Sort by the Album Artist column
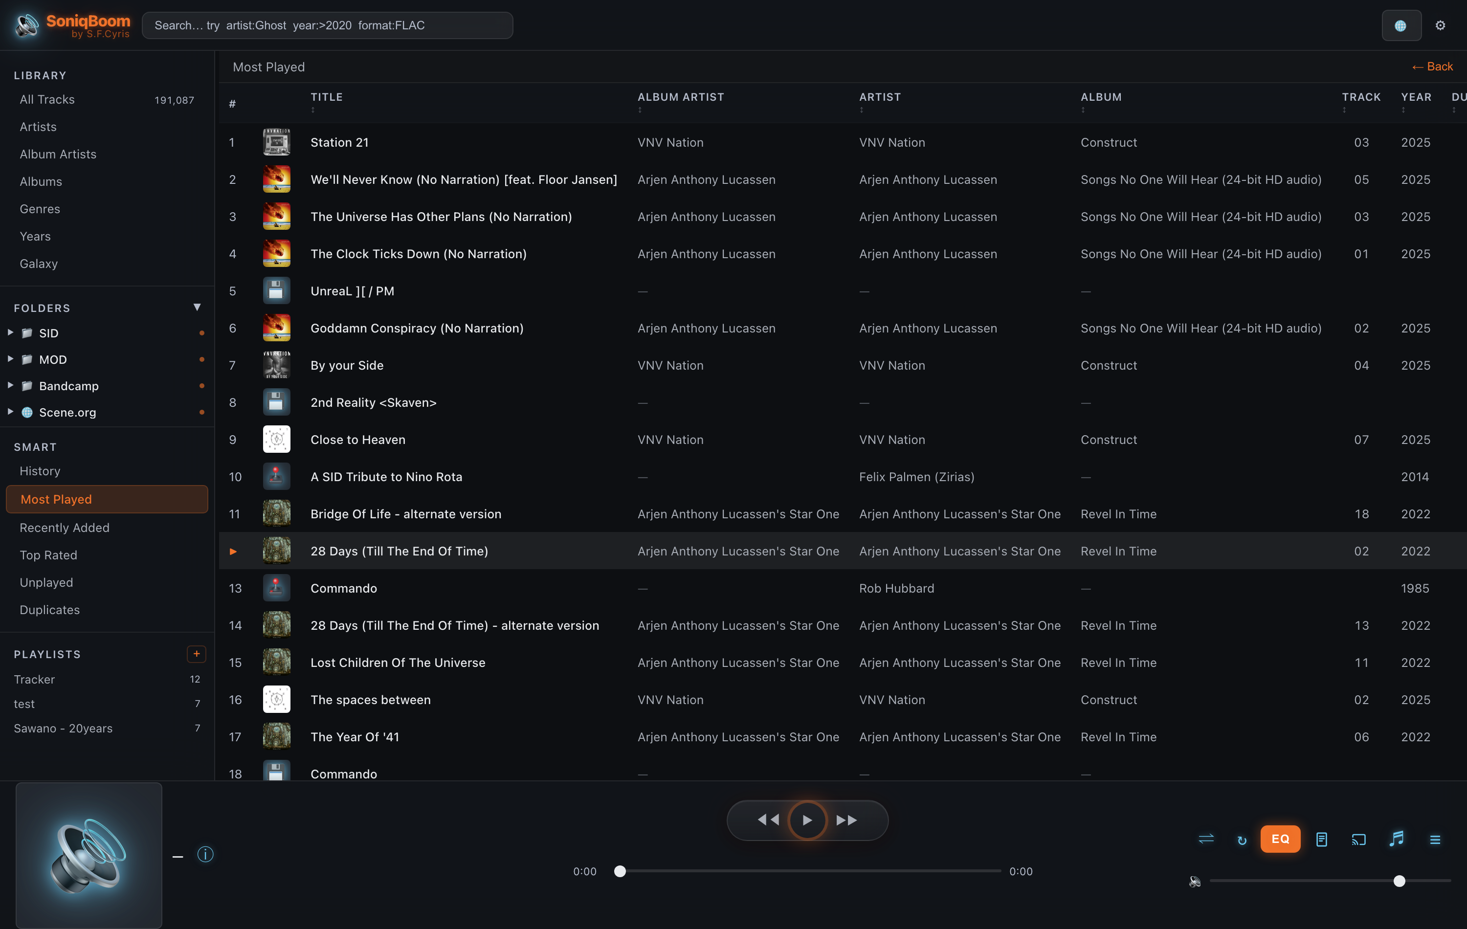The image size is (1467, 929). point(681,97)
